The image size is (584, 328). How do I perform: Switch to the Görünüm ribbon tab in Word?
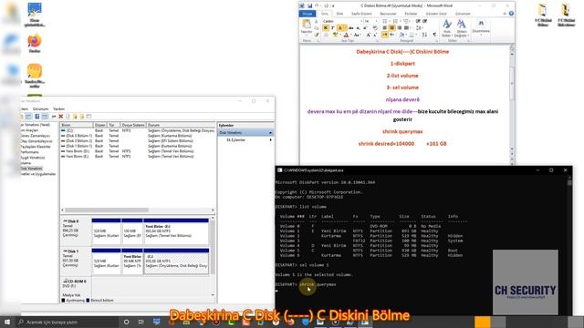pyautogui.click(x=463, y=14)
